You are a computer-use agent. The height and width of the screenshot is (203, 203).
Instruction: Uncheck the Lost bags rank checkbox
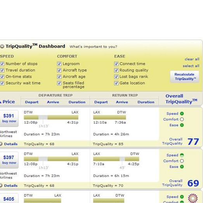116,76
